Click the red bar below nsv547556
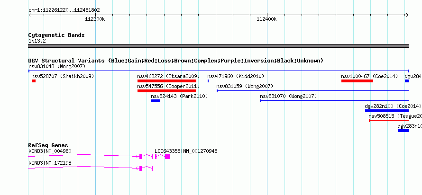 coord(166,91)
